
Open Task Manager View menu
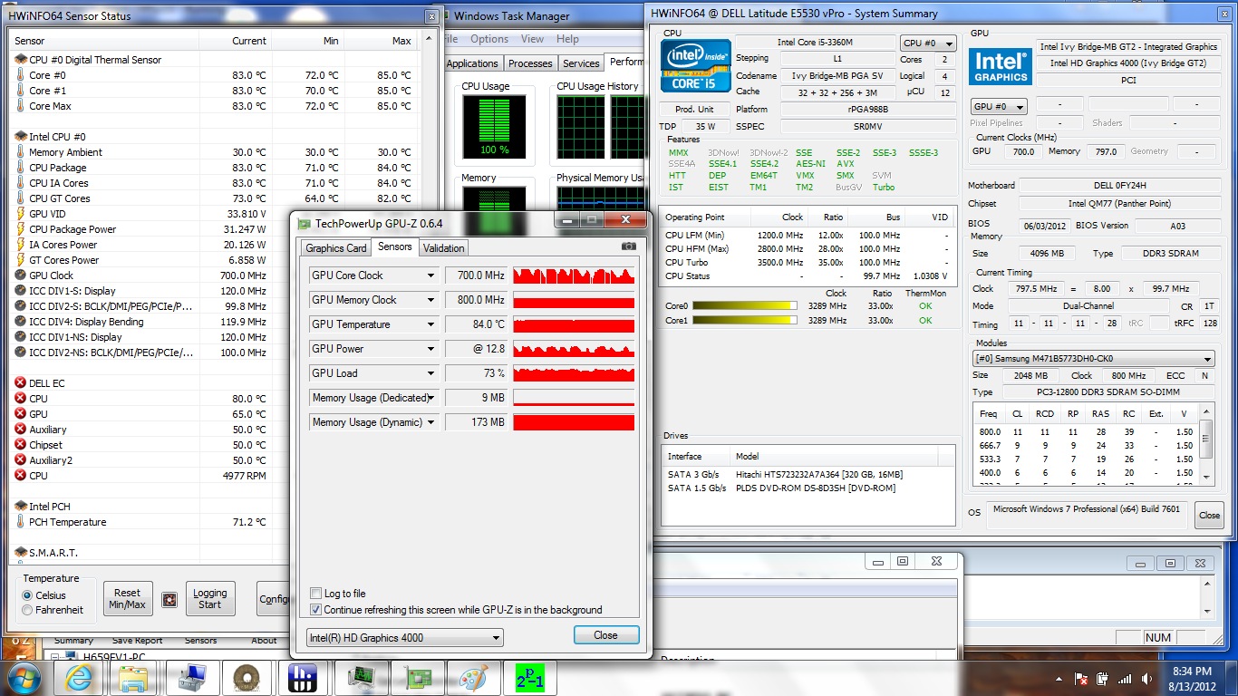pyautogui.click(x=533, y=39)
